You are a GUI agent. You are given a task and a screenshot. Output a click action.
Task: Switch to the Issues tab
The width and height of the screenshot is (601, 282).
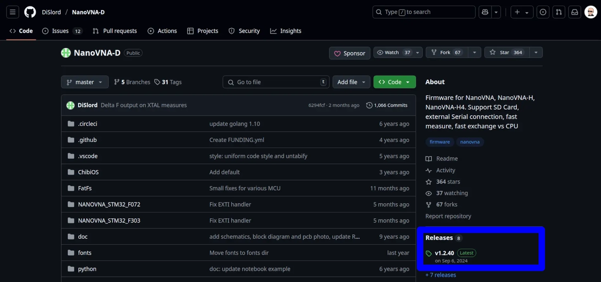pos(62,31)
